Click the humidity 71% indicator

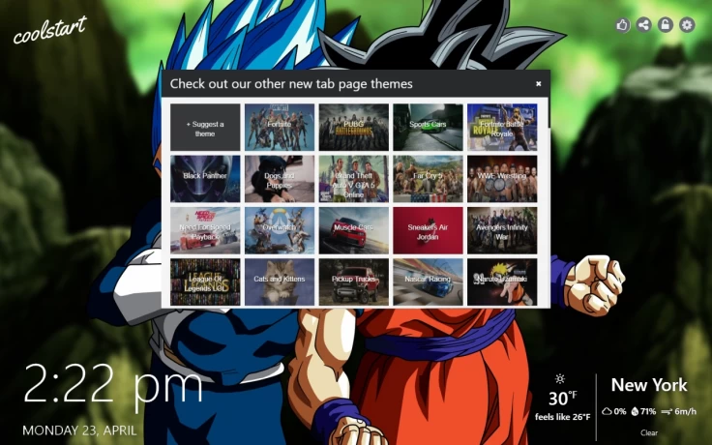click(643, 411)
